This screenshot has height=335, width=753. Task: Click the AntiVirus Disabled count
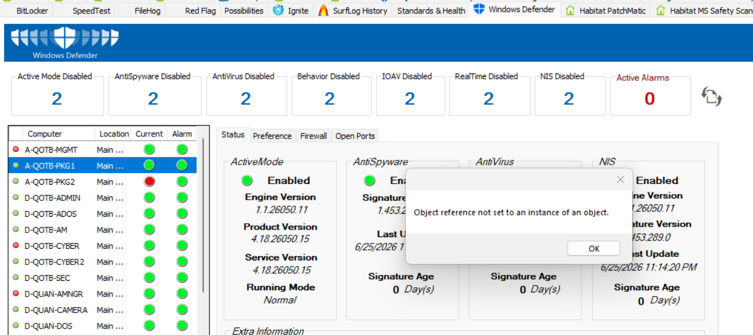point(246,98)
